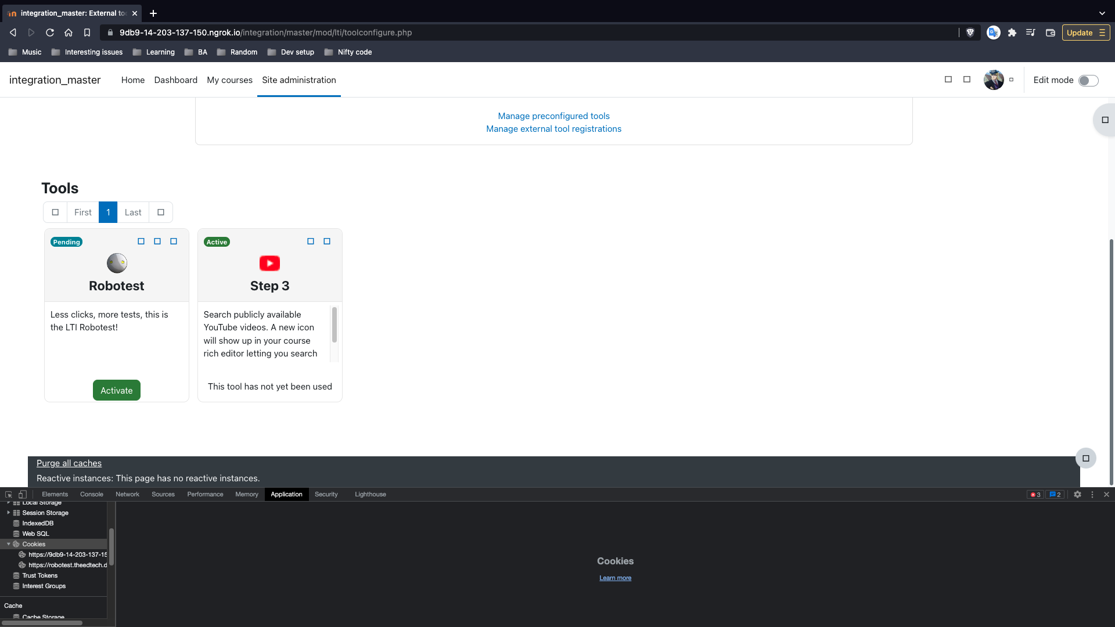1115x627 pixels.
Task: Click the DevTools blue issues count badge
Action: [x=1055, y=495]
